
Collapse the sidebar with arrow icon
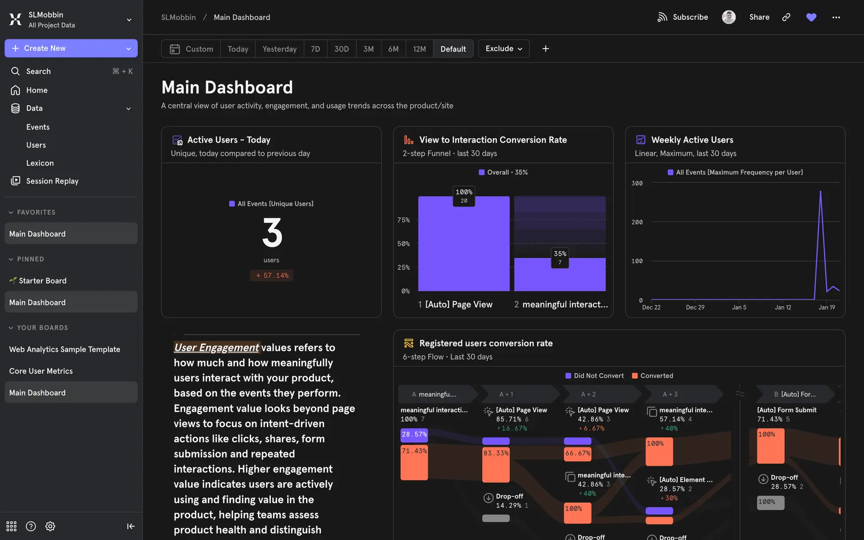click(x=130, y=526)
